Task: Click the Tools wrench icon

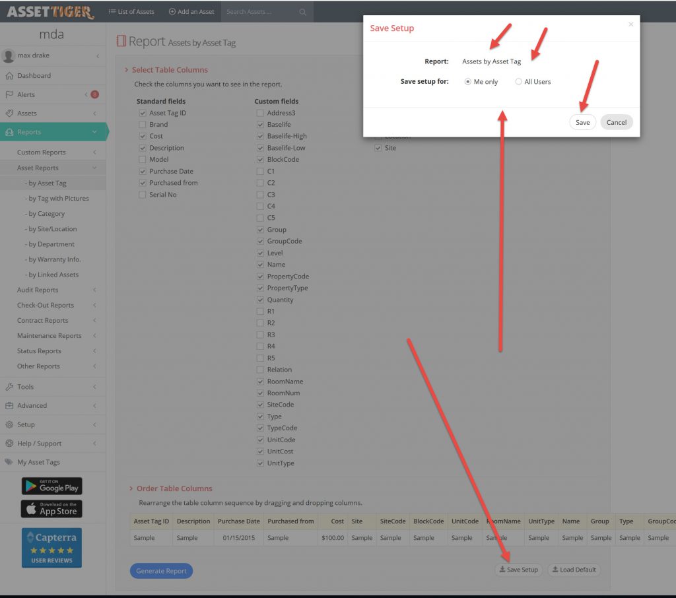Action: click(x=9, y=387)
